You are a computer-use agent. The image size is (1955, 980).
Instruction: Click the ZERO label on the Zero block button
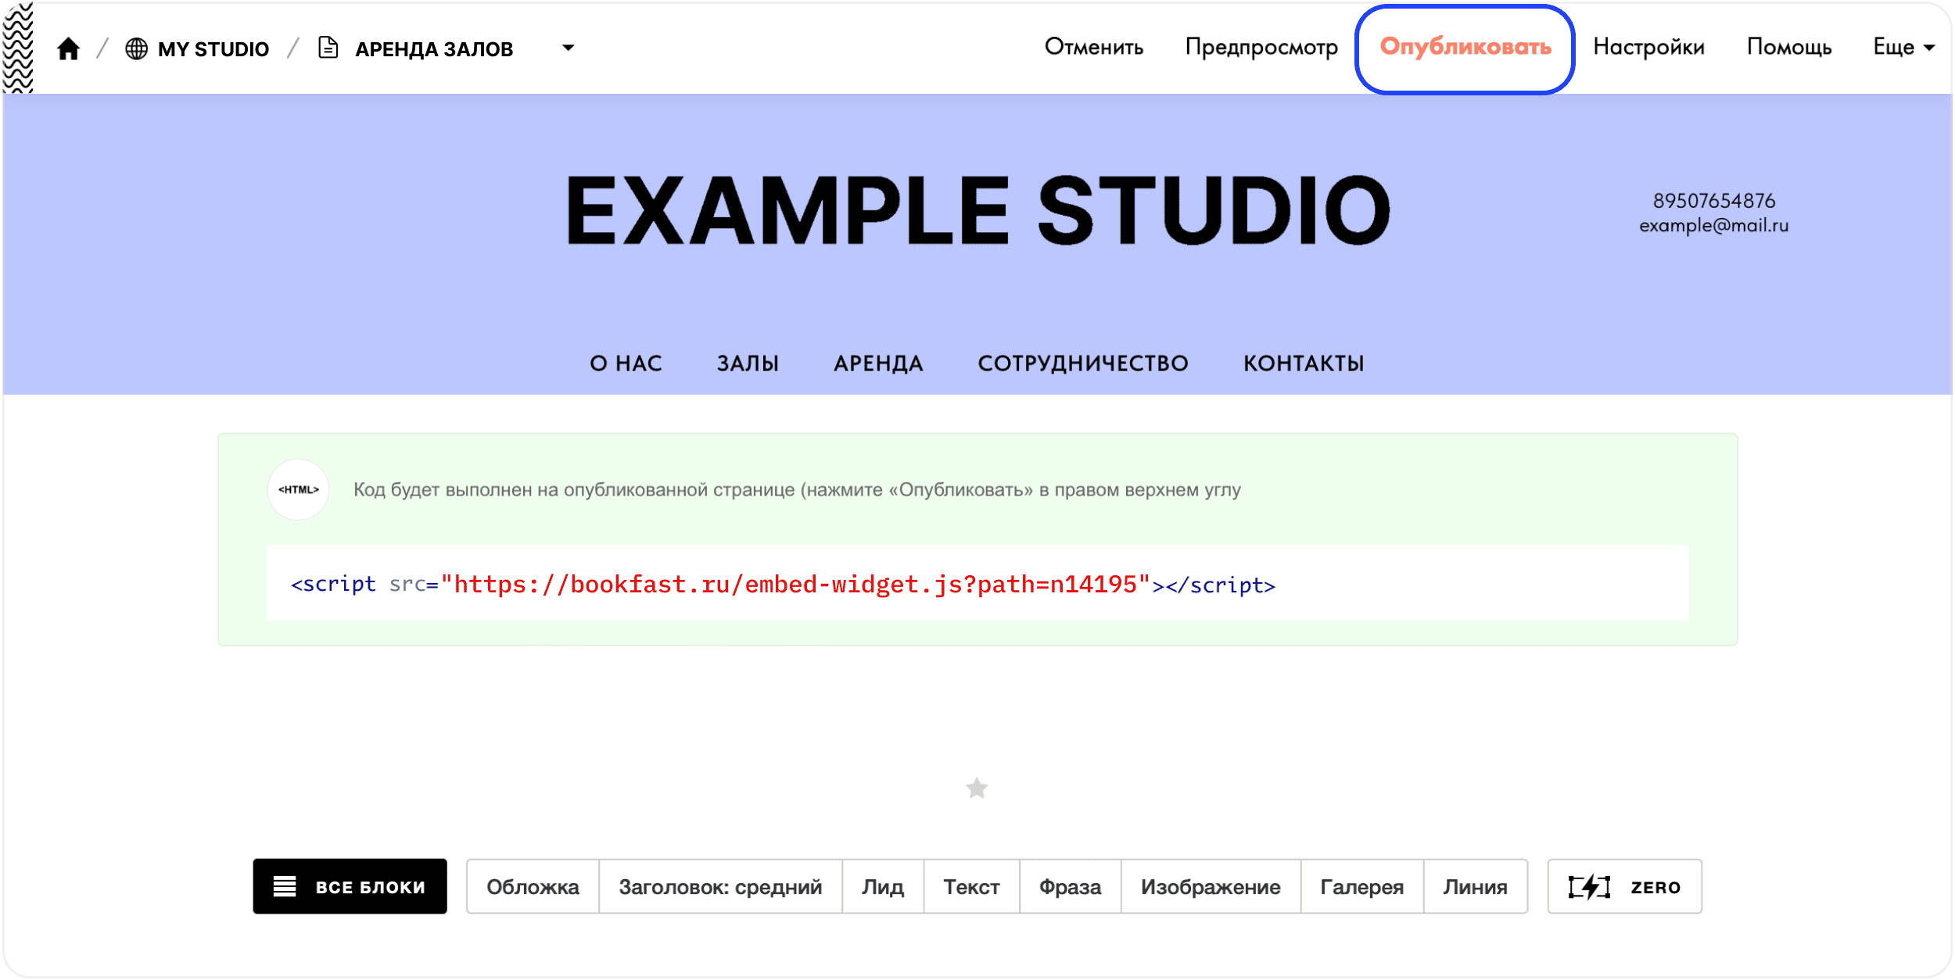(1655, 887)
